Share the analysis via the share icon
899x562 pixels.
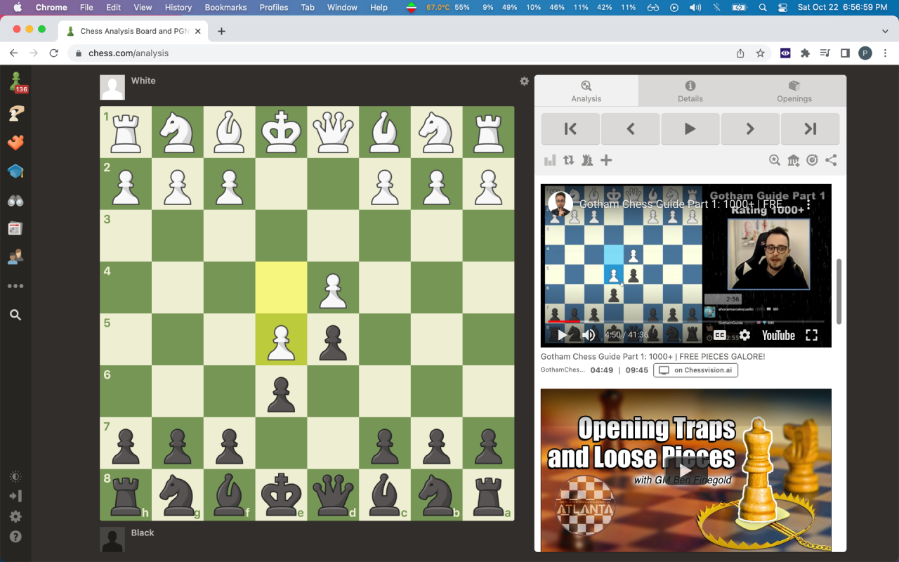(831, 159)
